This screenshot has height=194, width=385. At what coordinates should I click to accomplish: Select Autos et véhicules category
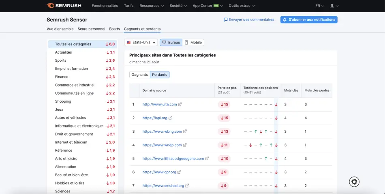pos(82,118)
